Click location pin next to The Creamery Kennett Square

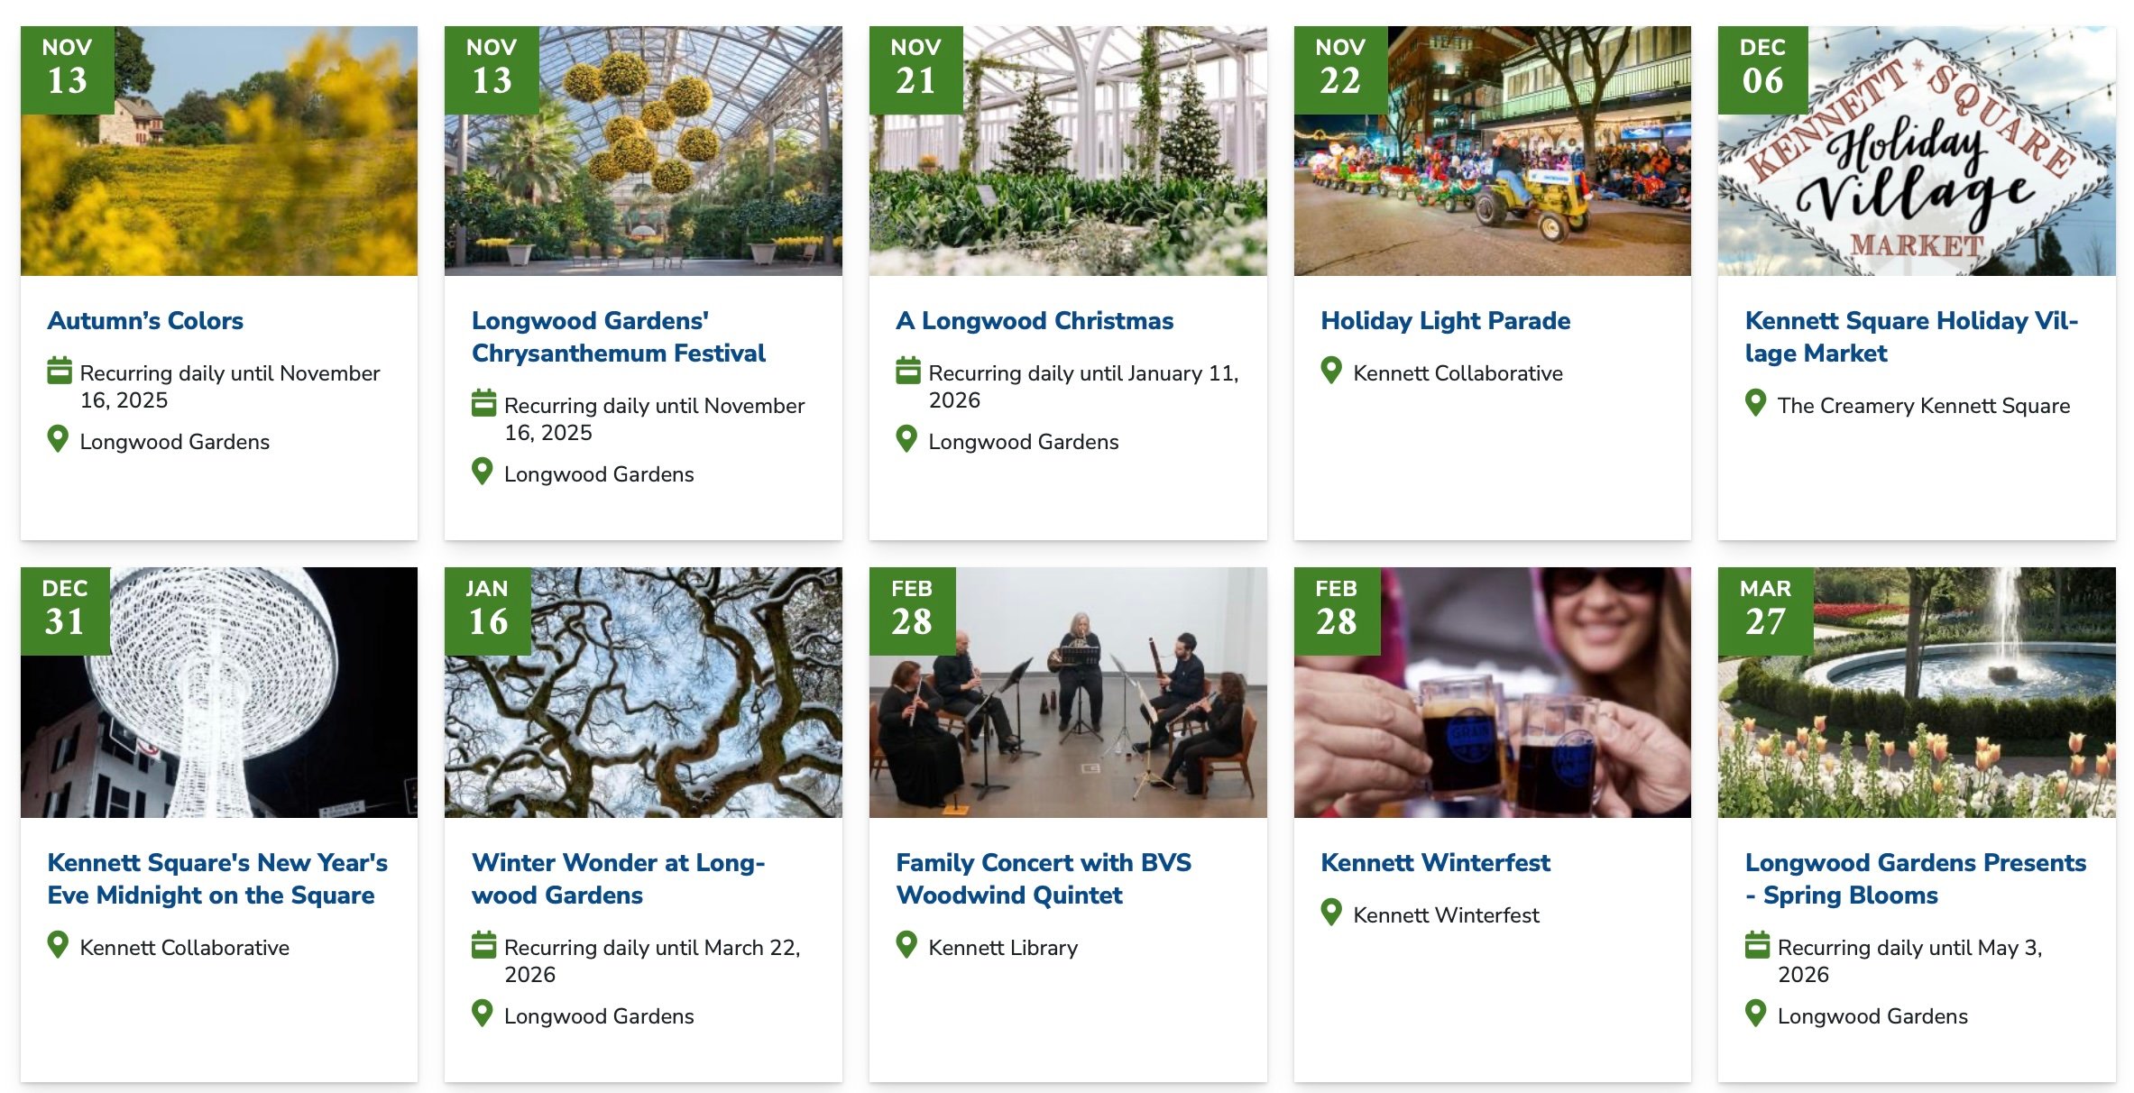point(1755,403)
